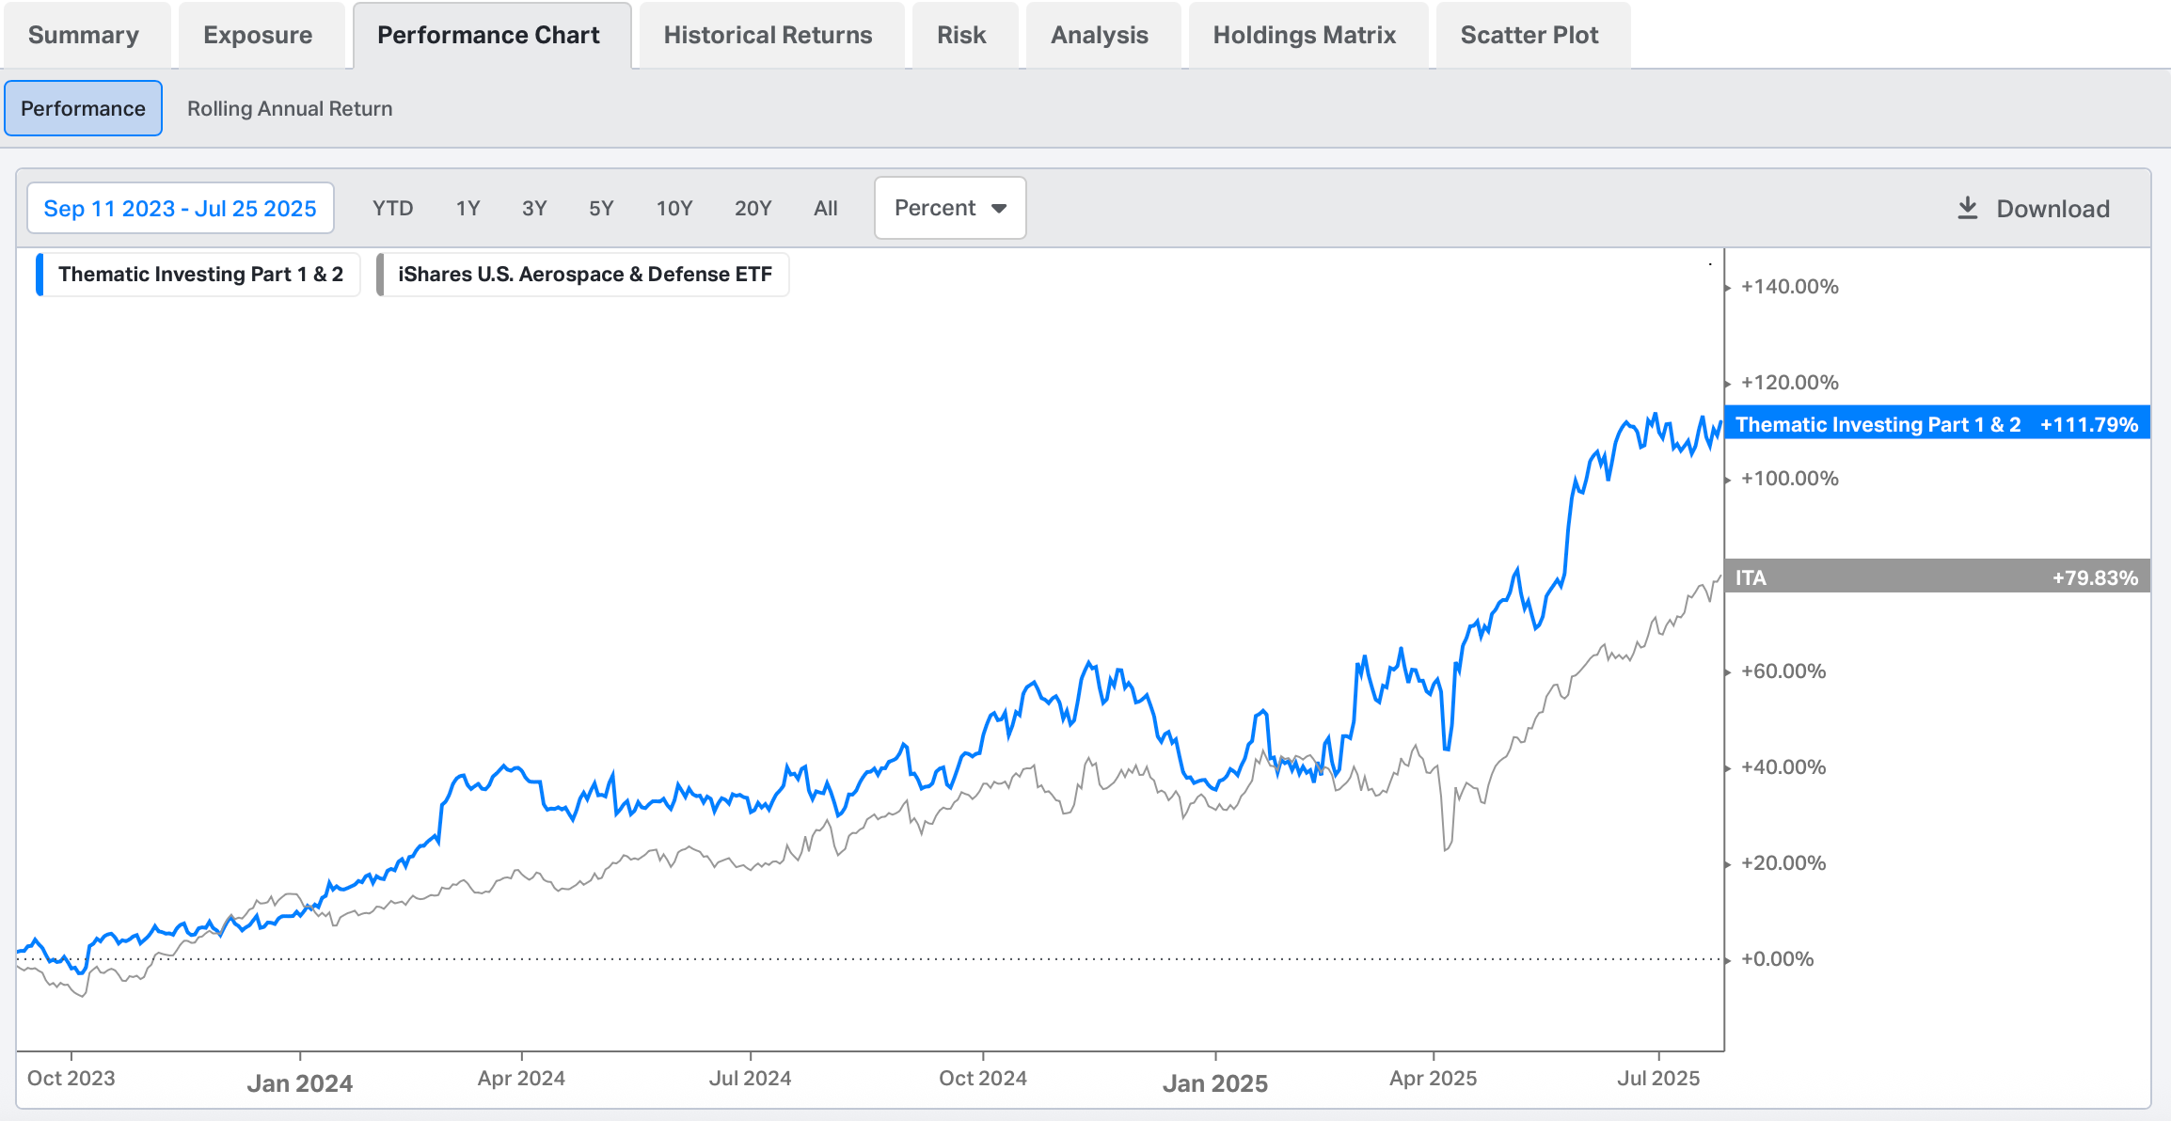Image resolution: width=2171 pixels, height=1121 pixels.
Task: Open the date range Sep 11 2023 picker
Action: [180, 208]
